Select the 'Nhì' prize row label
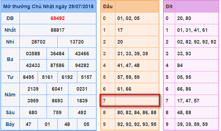This screenshot has width=221, height=131. click(x=10, y=42)
